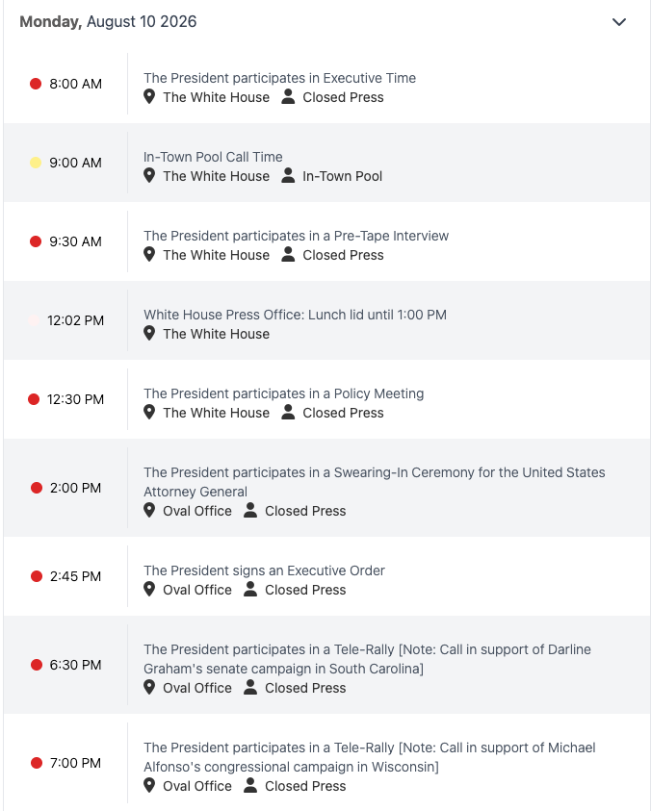Click the person icon beside In-Town Pool
The height and width of the screenshot is (811, 651).
(x=288, y=175)
